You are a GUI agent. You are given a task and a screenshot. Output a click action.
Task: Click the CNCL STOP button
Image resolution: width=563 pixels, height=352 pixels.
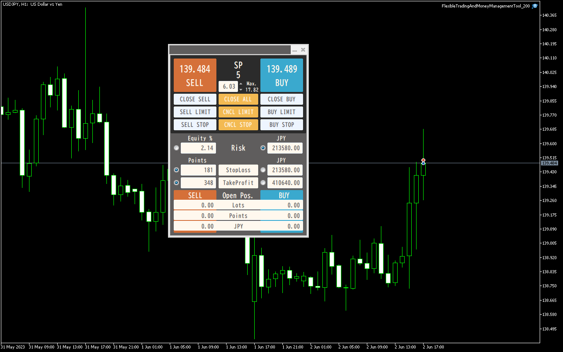[238, 125]
